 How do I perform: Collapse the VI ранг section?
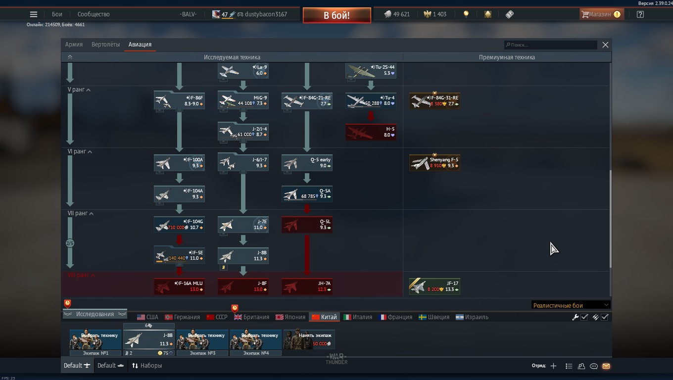click(x=80, y=151)
